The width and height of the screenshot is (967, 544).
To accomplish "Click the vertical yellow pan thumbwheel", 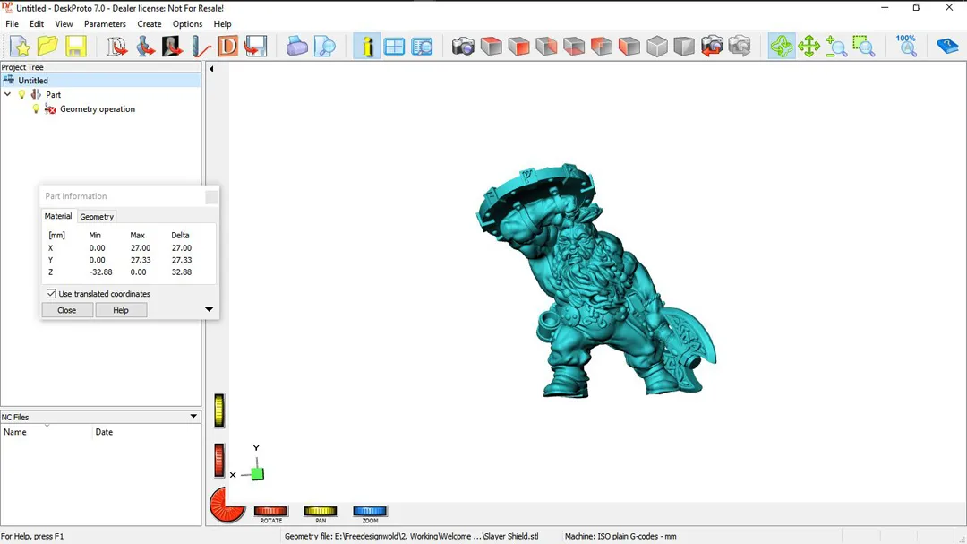I will click(219, 410).
